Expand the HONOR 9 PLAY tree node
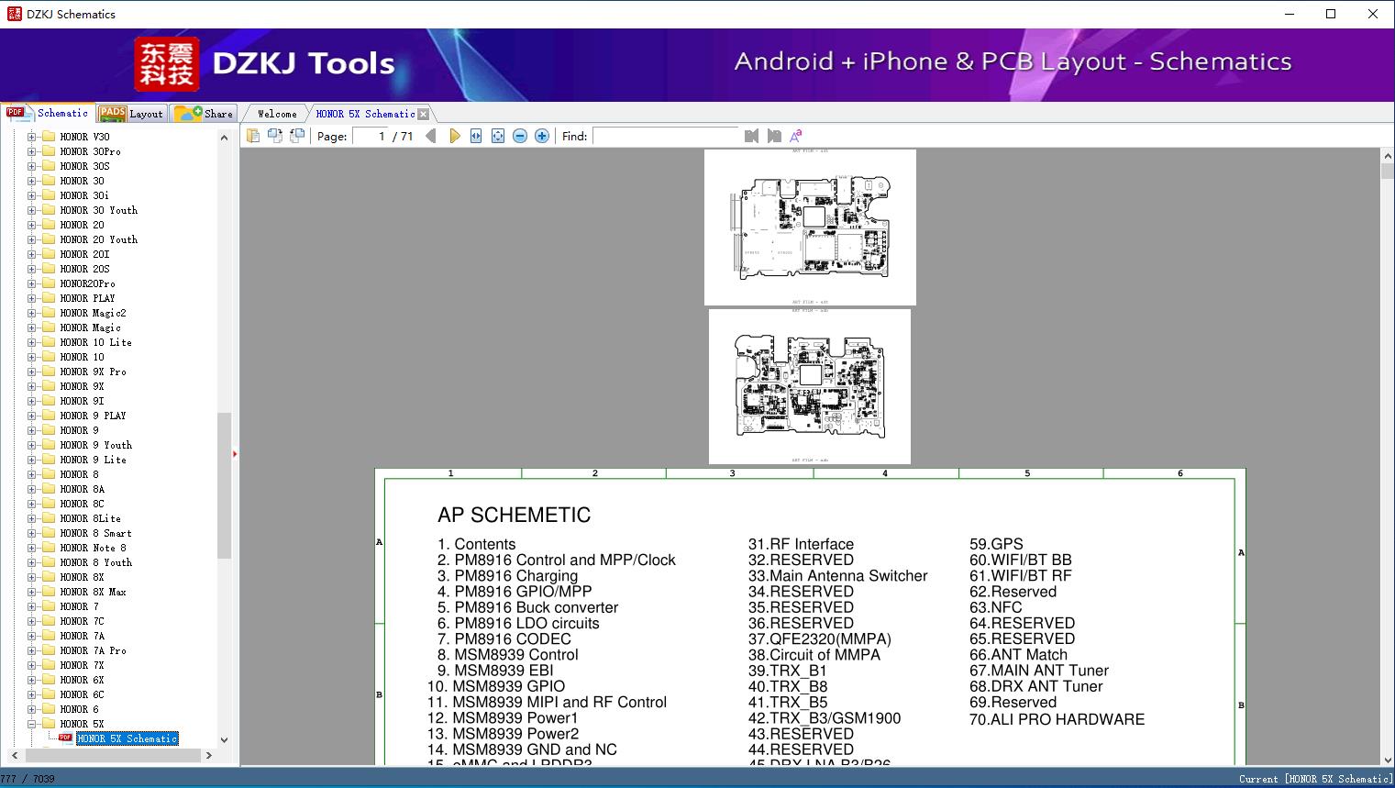Image resolution: width=1395 pixels, height=788 pixels. click(32, 416)
